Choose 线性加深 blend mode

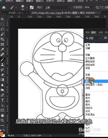coord(96,65)
